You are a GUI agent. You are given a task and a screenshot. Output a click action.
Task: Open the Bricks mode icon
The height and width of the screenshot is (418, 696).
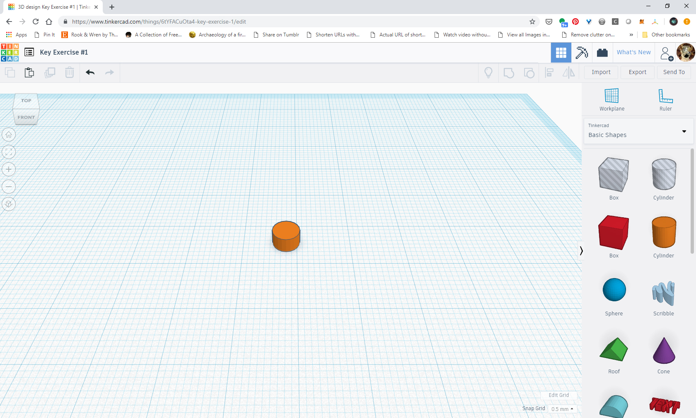tap(602, 53)
